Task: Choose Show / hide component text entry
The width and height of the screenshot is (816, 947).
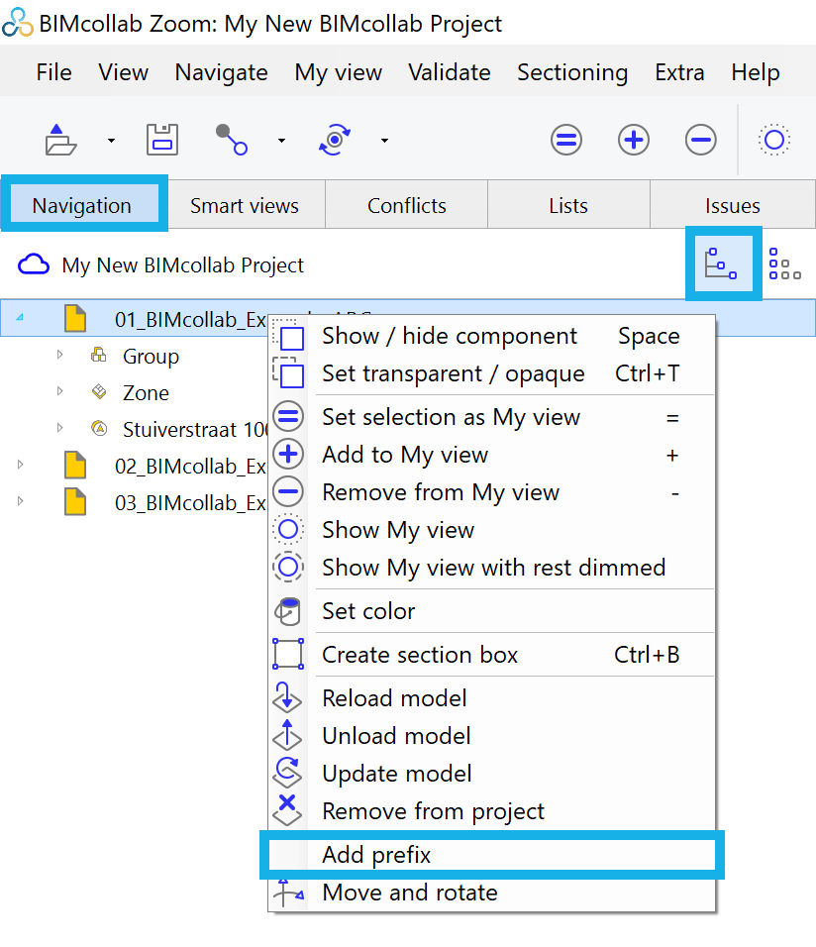Action: (450, 336)
